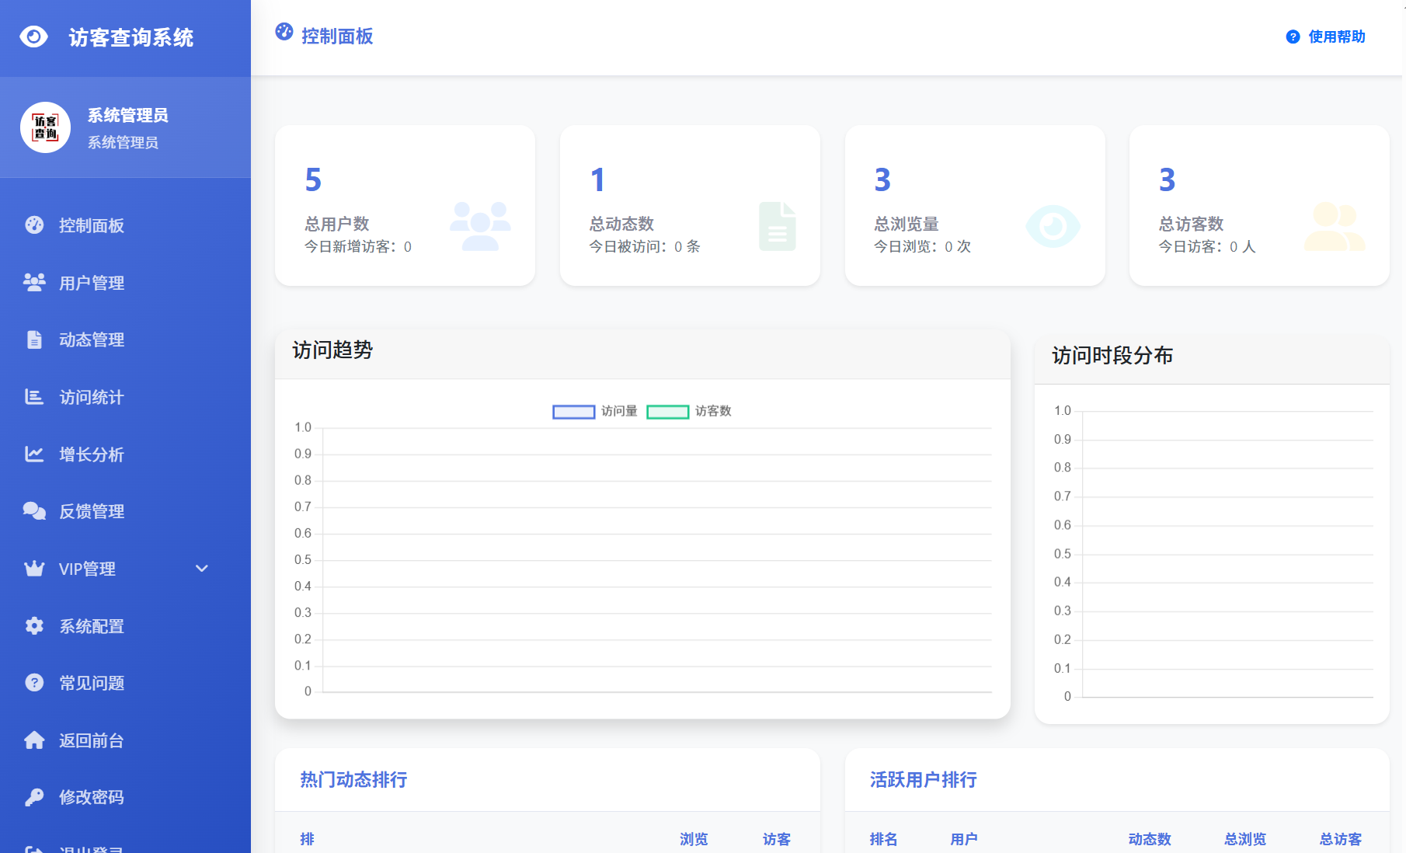Click the VIP管理 crown icon

(x=34, y=569)
